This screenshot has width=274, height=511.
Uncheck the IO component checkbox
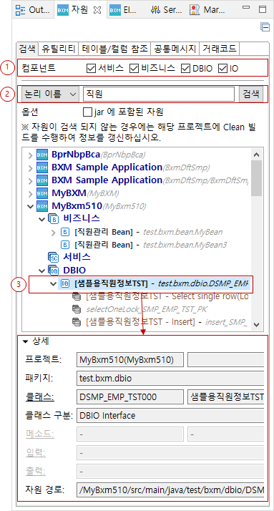(222, 69)
